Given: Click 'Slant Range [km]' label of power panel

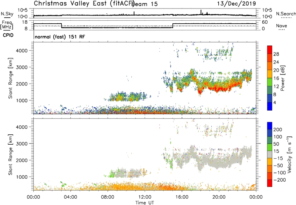Looking at the screenshot, I should [10, 78].
